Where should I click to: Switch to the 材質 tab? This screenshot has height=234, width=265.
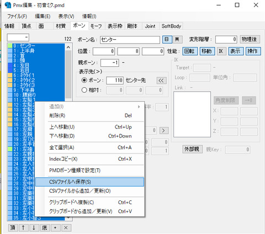61,26
